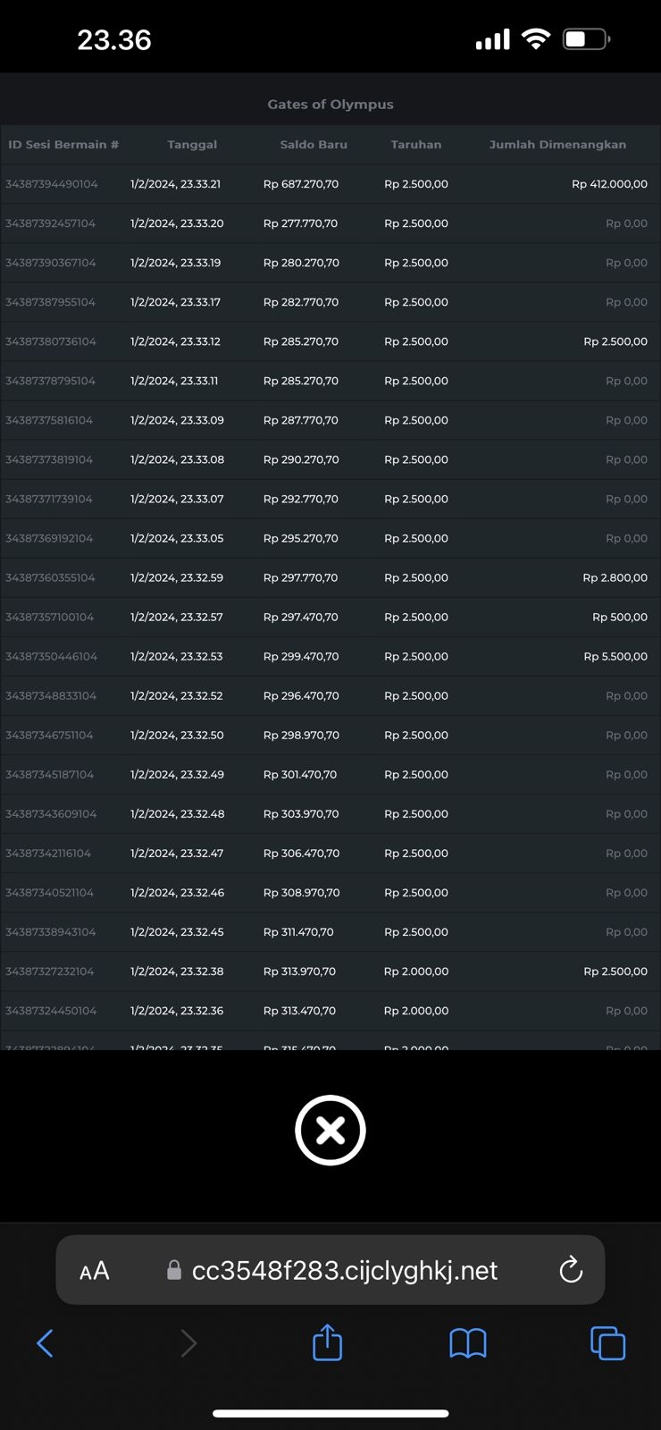Open session 34387360355104 row

point(50,577)
